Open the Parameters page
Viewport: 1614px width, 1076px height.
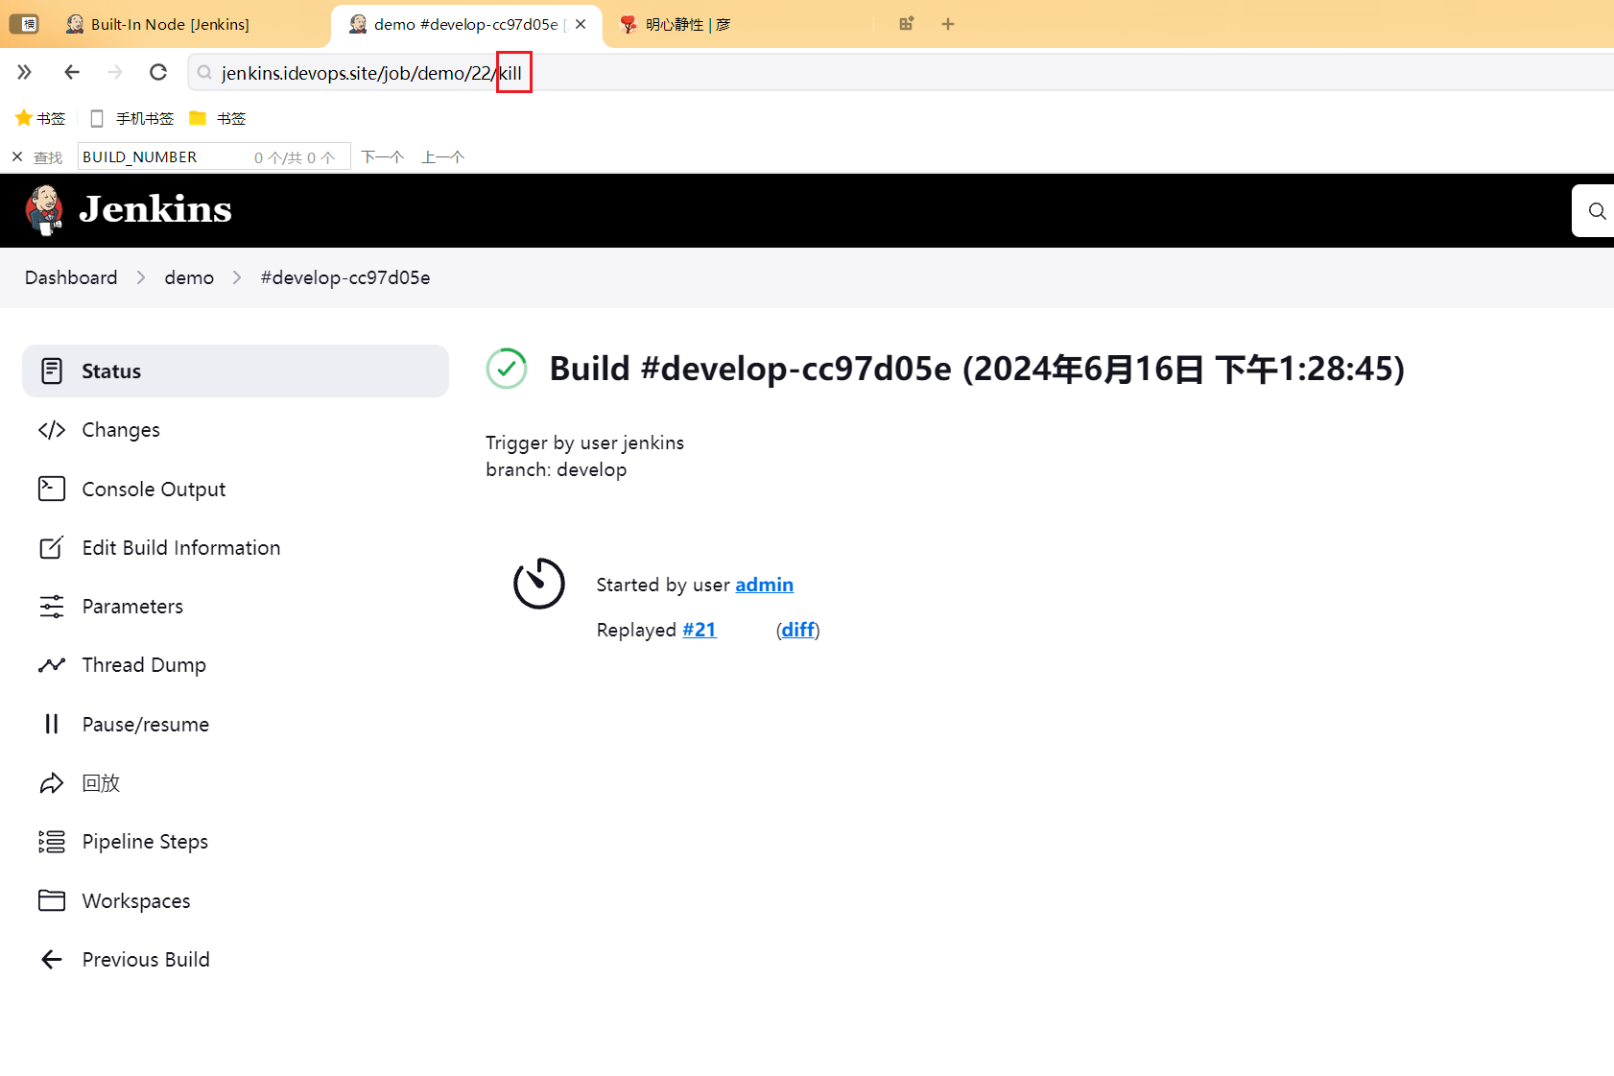(235, 607)
